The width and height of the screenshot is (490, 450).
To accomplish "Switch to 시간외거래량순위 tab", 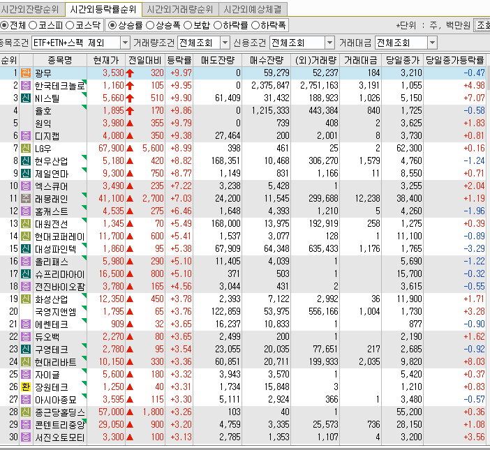I will (180, 9).
